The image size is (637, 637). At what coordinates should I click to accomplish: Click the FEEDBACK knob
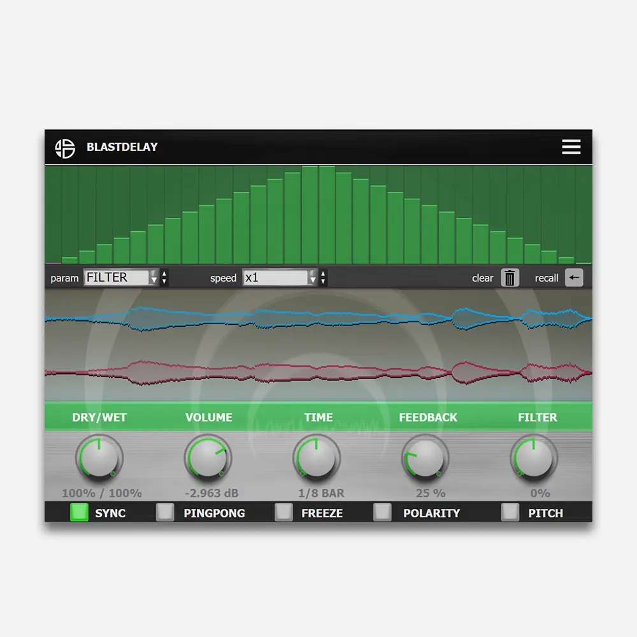426,457
